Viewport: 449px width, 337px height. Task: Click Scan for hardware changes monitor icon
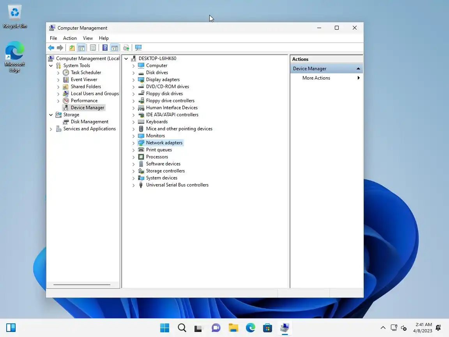(x=138, y=48)
